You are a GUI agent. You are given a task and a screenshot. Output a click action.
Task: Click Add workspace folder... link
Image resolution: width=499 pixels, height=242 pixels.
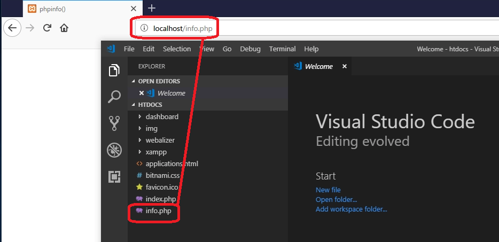(352, 209)
